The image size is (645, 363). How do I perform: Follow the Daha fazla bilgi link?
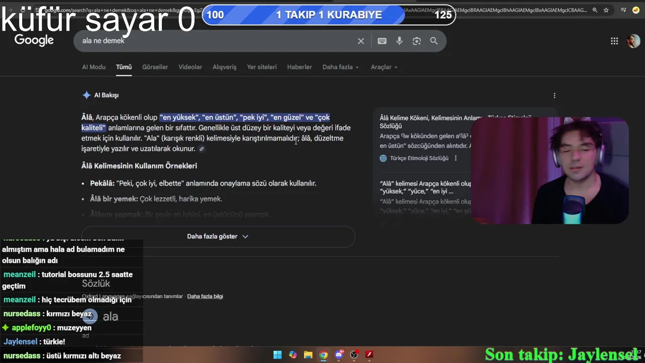click(205, 296)
